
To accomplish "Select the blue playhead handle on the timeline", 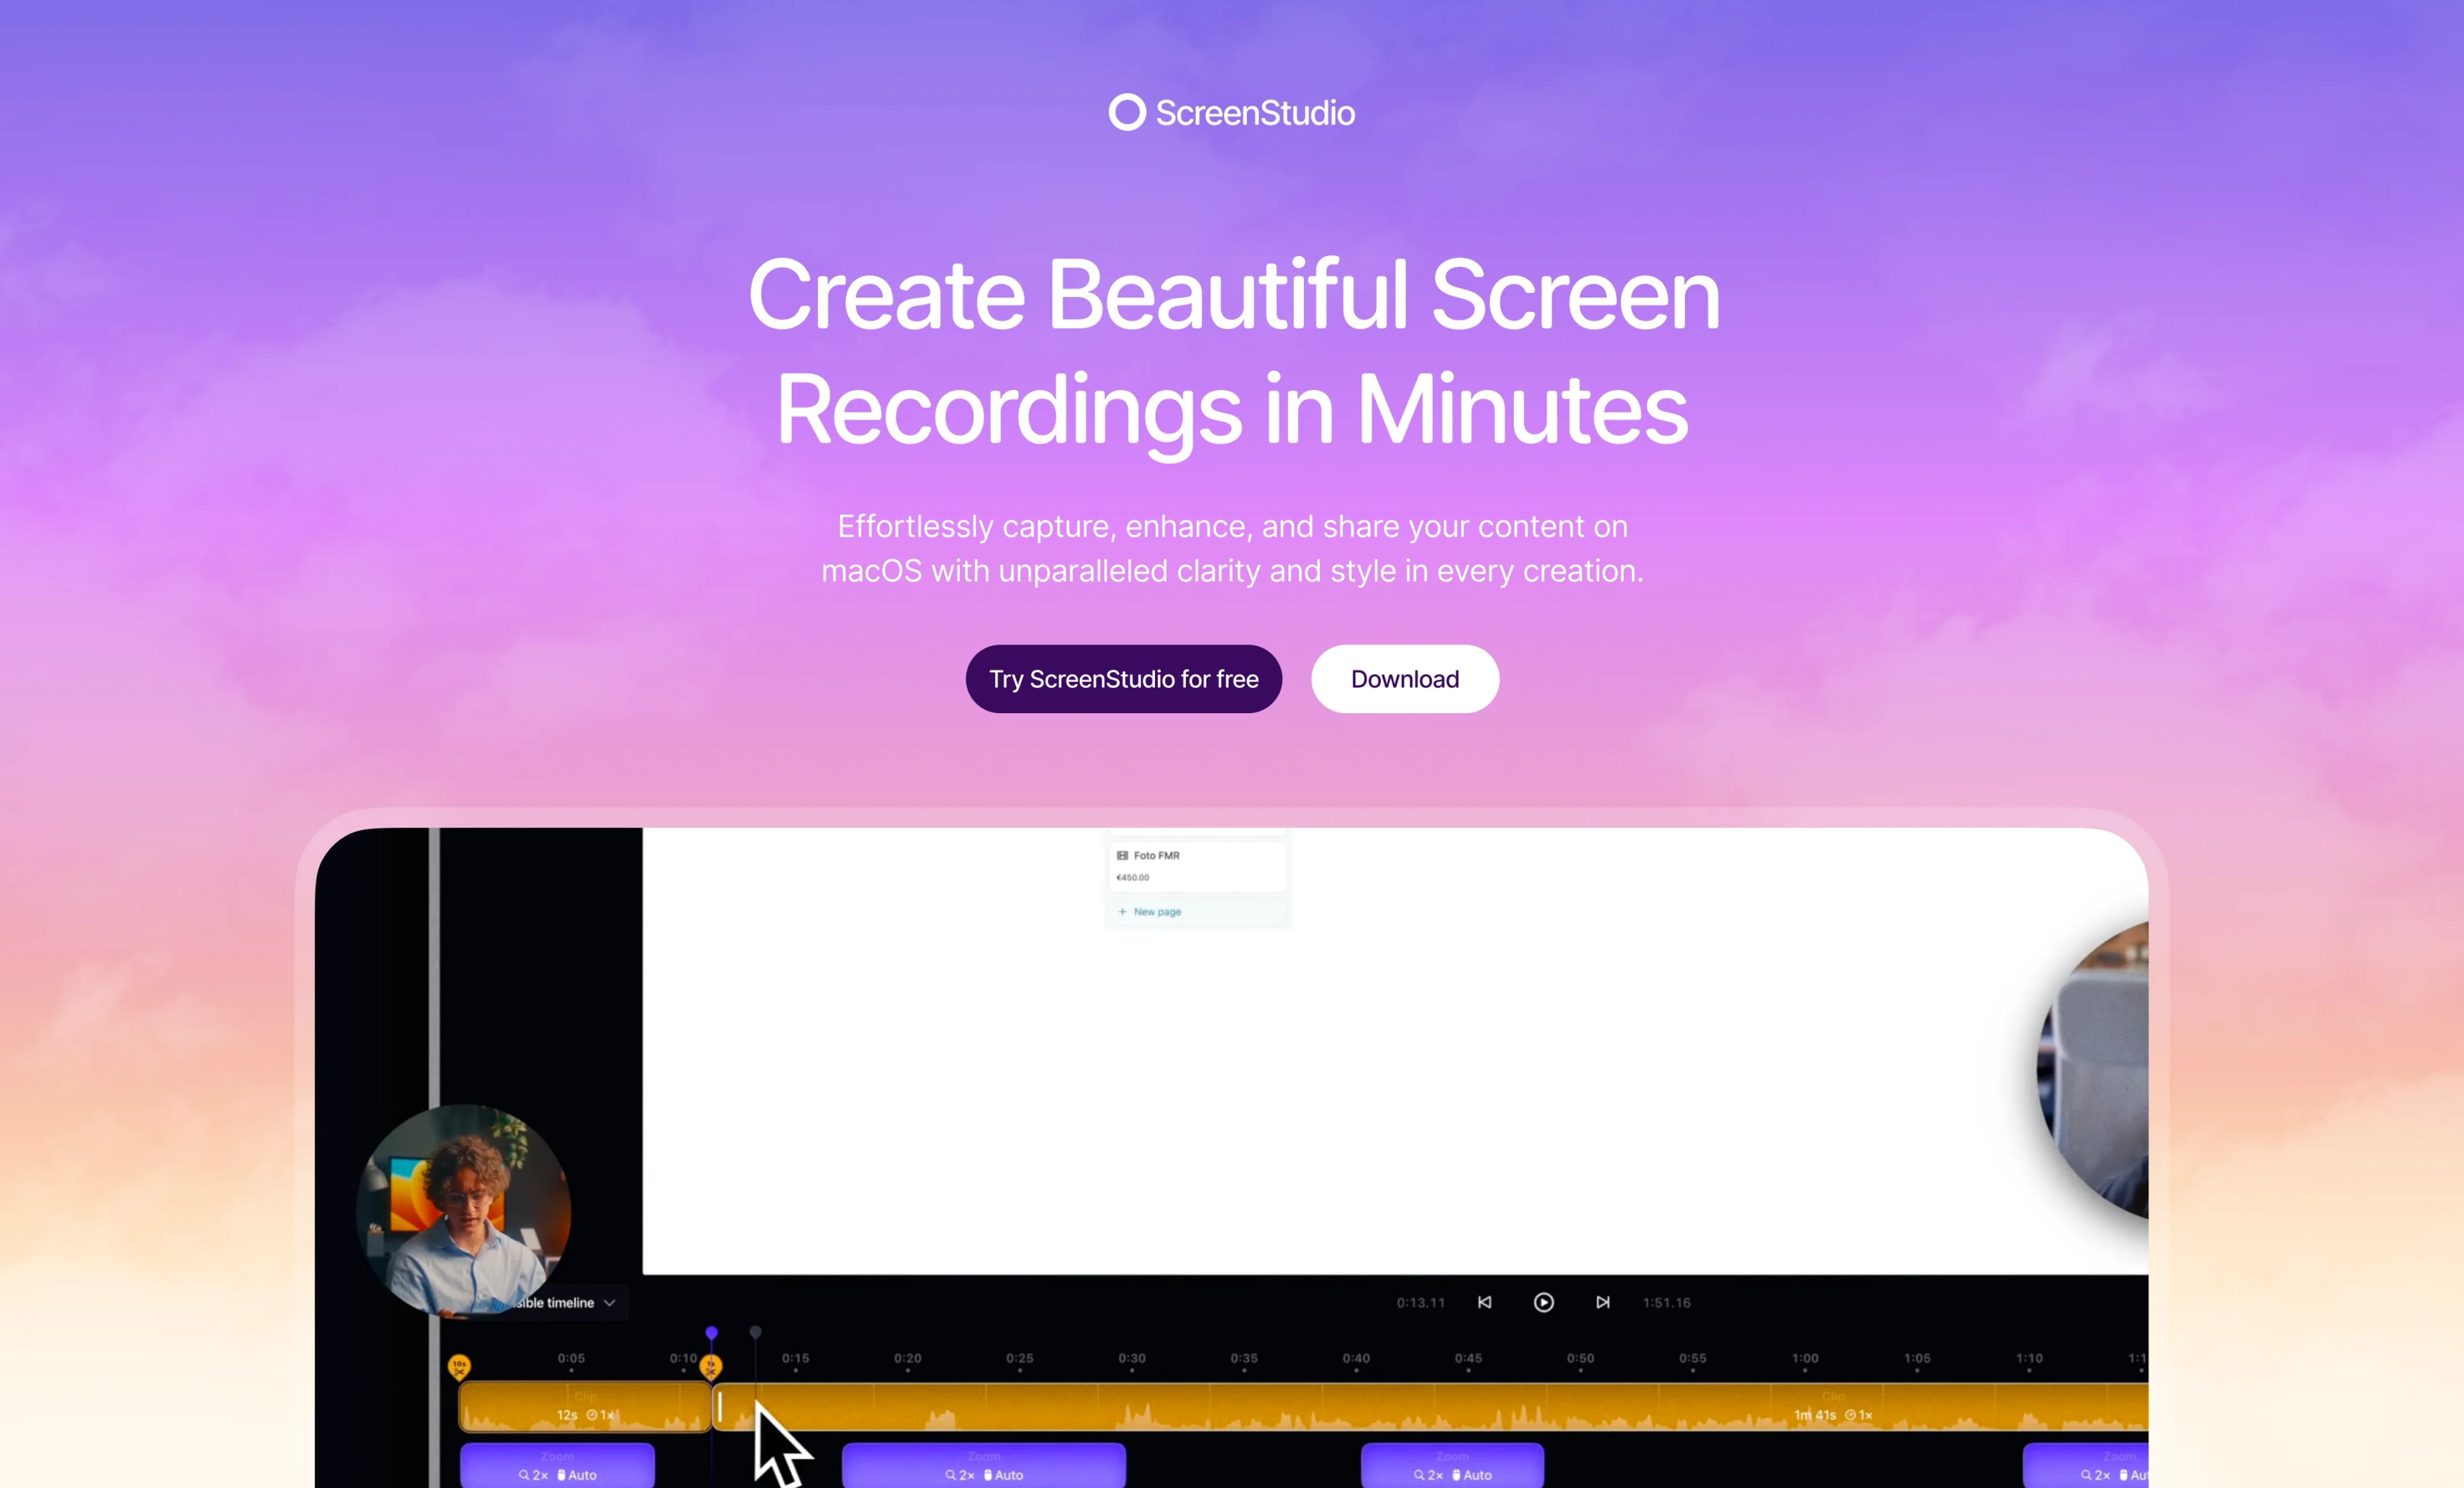I will click(711, 1333).
